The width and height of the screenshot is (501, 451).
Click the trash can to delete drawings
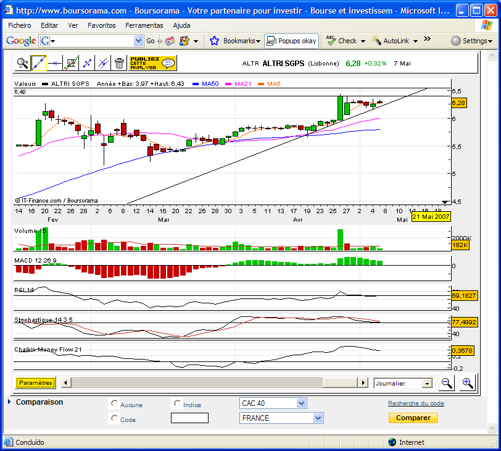pyautogui.click(x=119, y=63)
